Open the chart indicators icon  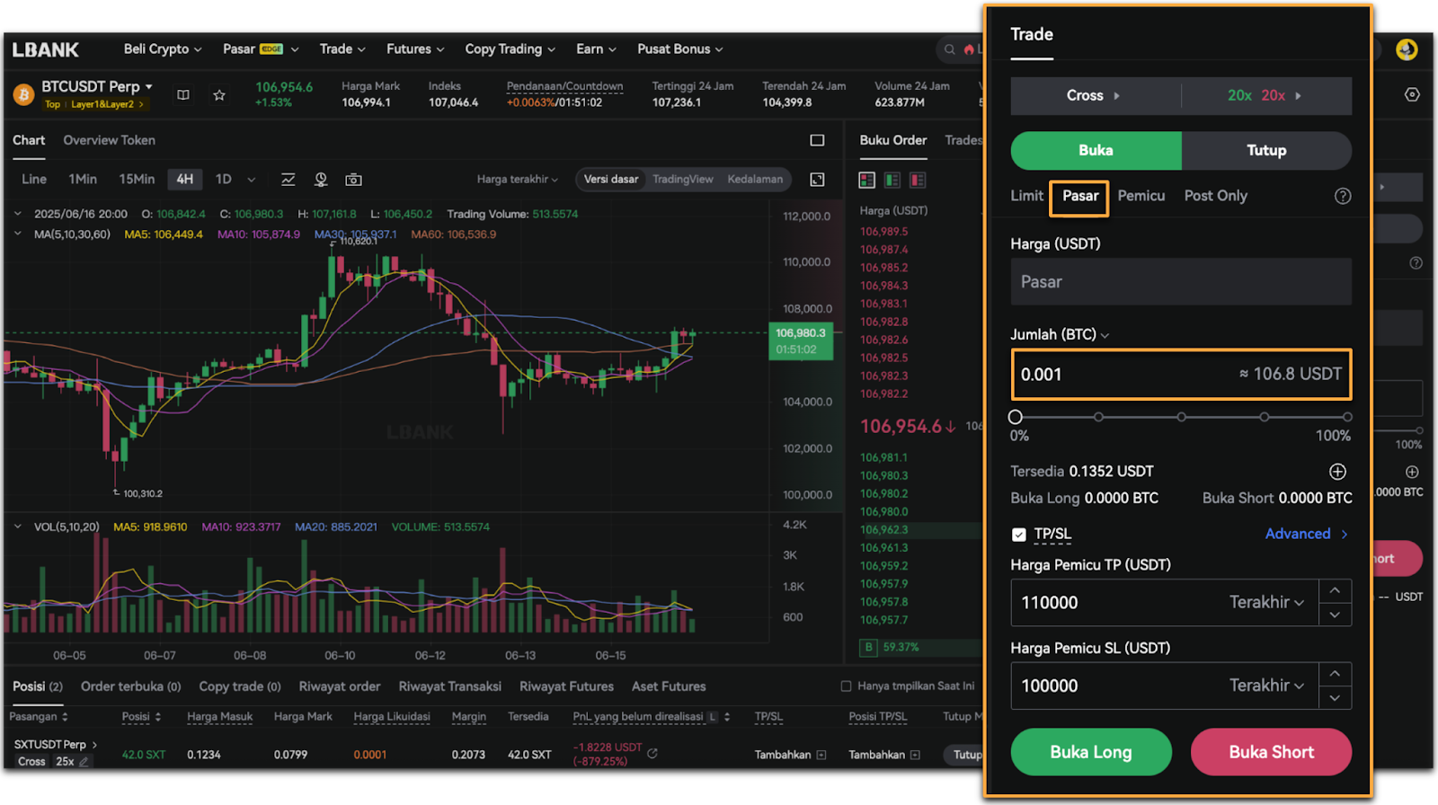click(288, 180)
